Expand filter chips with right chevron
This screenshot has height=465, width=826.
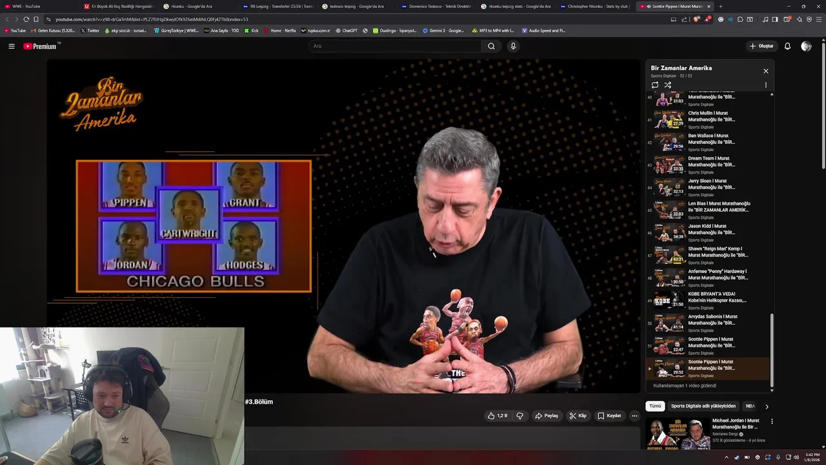click(767, 406)
